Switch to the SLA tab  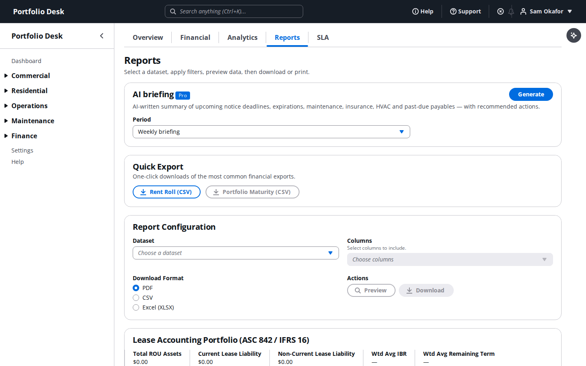[x=323, y=37]
